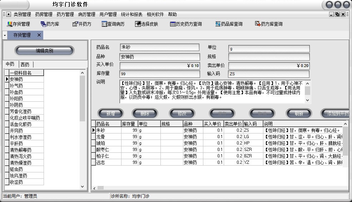Screen dimensions: 352x202
Task: Open the 开药方 prescription tool
Action: [82, 24]
